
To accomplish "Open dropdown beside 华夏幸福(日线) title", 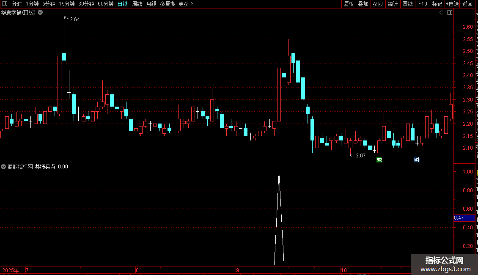I will tap(40, 13).
